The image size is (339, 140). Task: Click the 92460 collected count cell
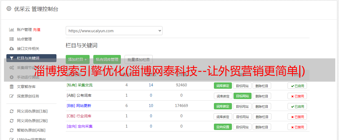181,85
